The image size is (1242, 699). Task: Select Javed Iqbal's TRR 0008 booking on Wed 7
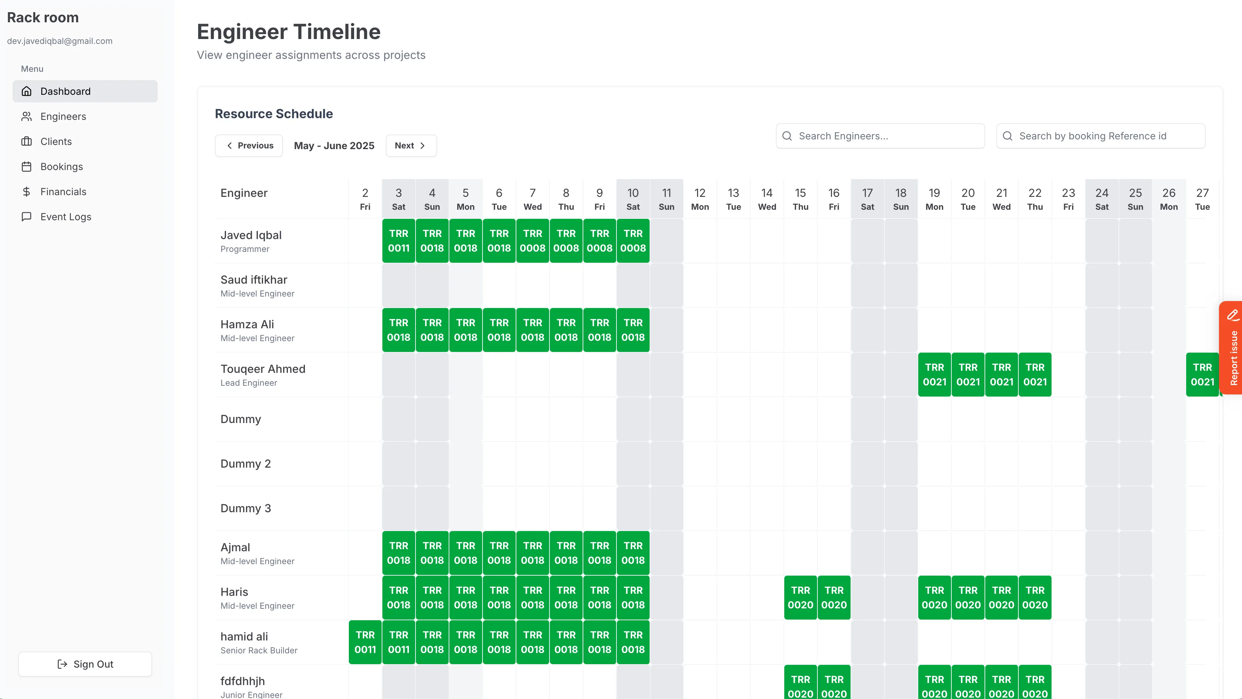pyautogui.click(x=533, y=241)
